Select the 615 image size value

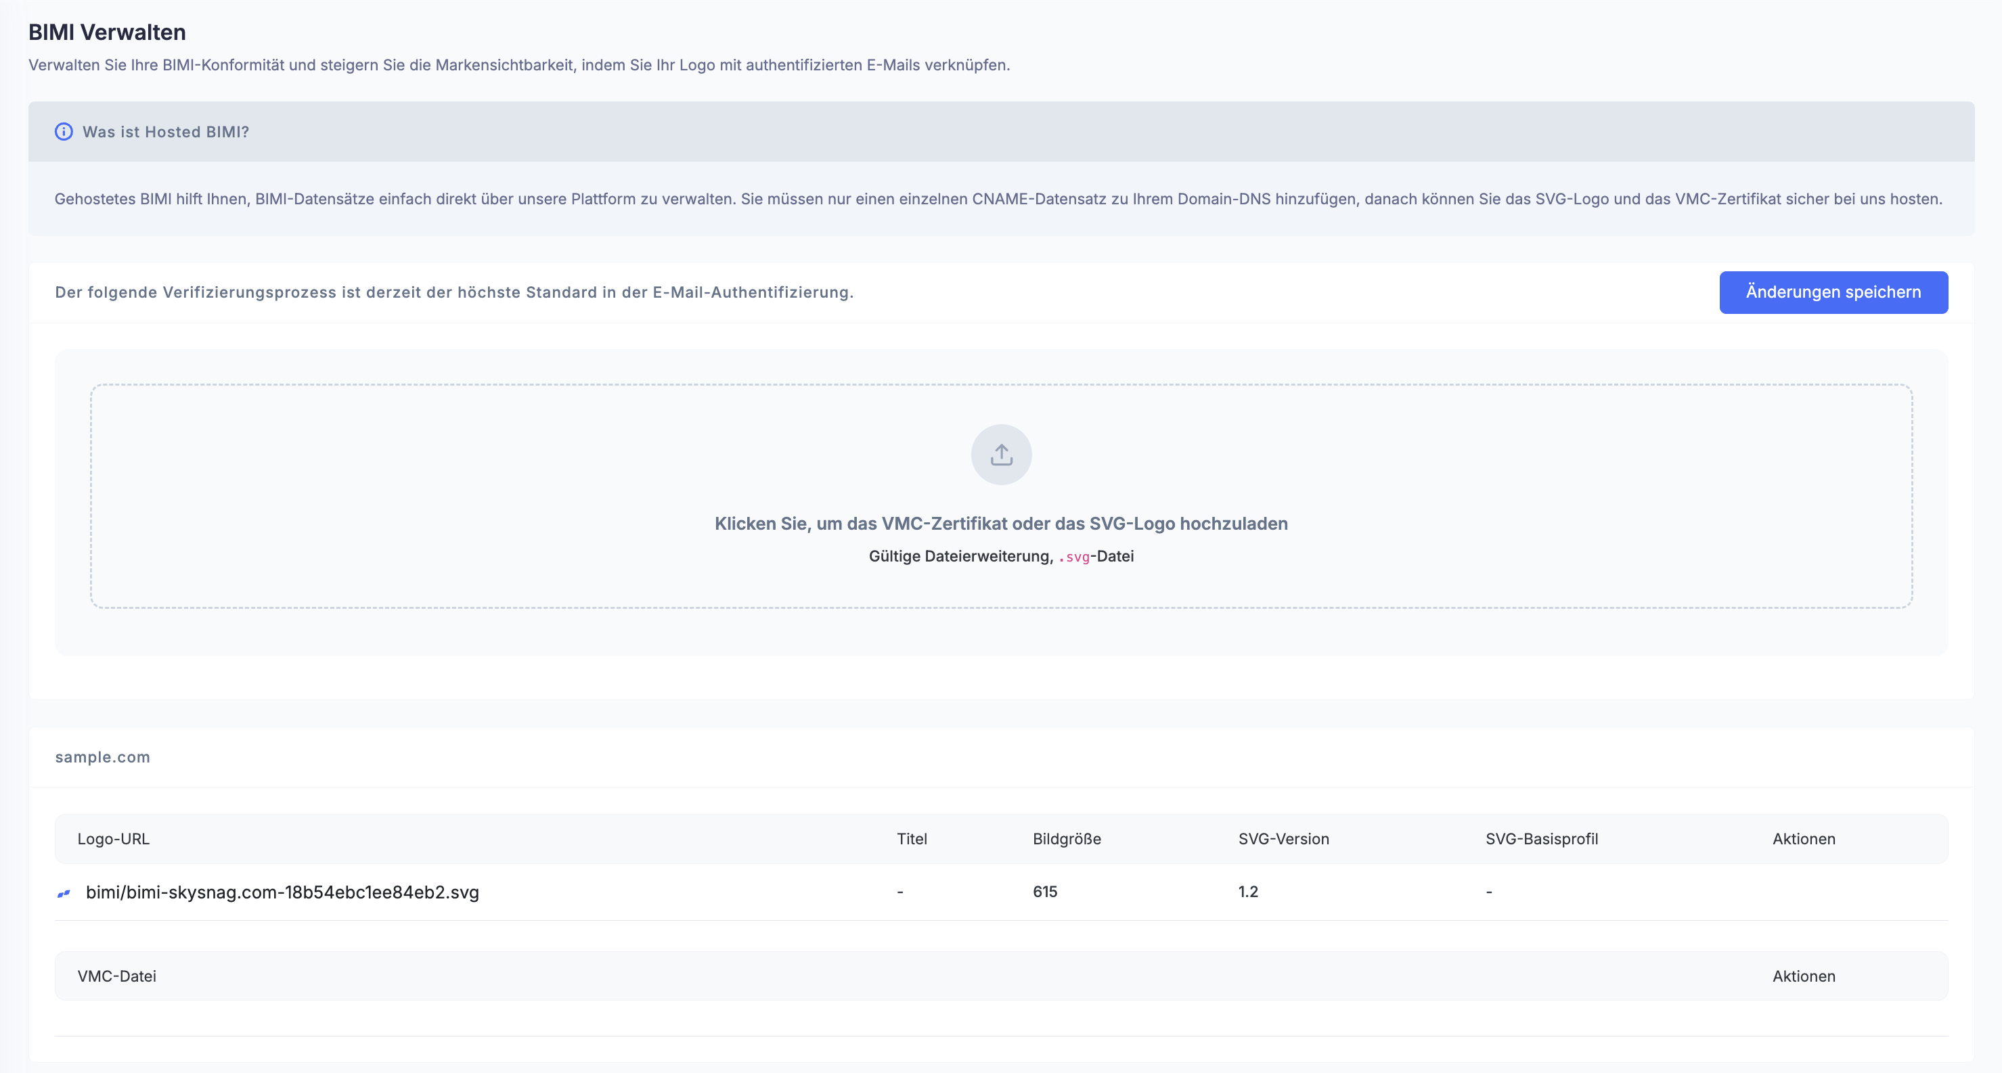click(1044, 892)
